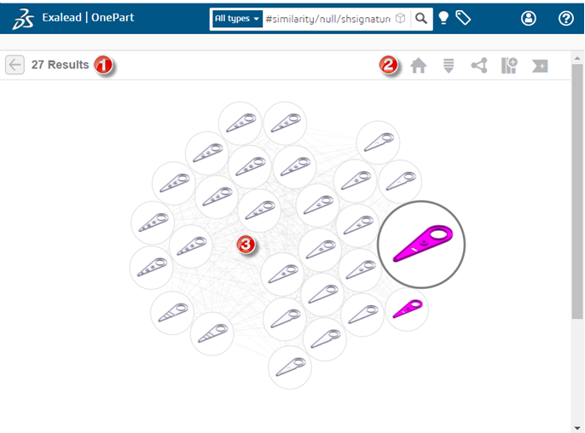This screenshot has width=585, height=433.
Task: Open the help question mark icon
Action: tap(565, 18)
